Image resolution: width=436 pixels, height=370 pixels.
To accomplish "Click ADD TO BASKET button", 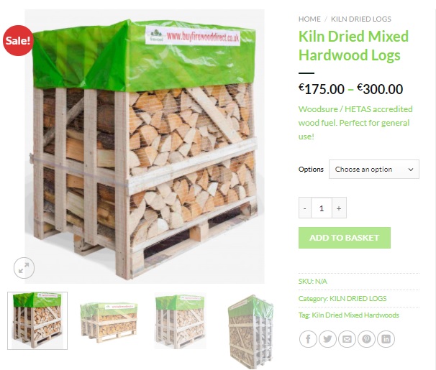I will [x=345, y=238].
